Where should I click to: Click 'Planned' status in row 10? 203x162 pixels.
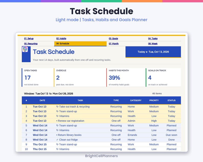(x=171, y=149)
